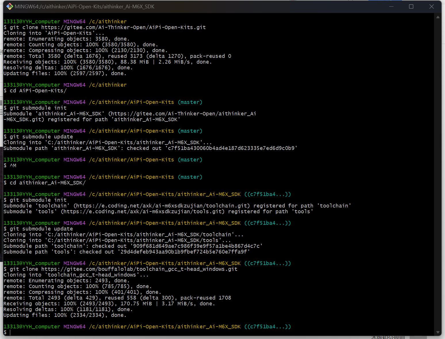Click the '$ ^M' command line
Viewport: 445px width, 339px height.
pyautogui.click(x=10, y=165)
